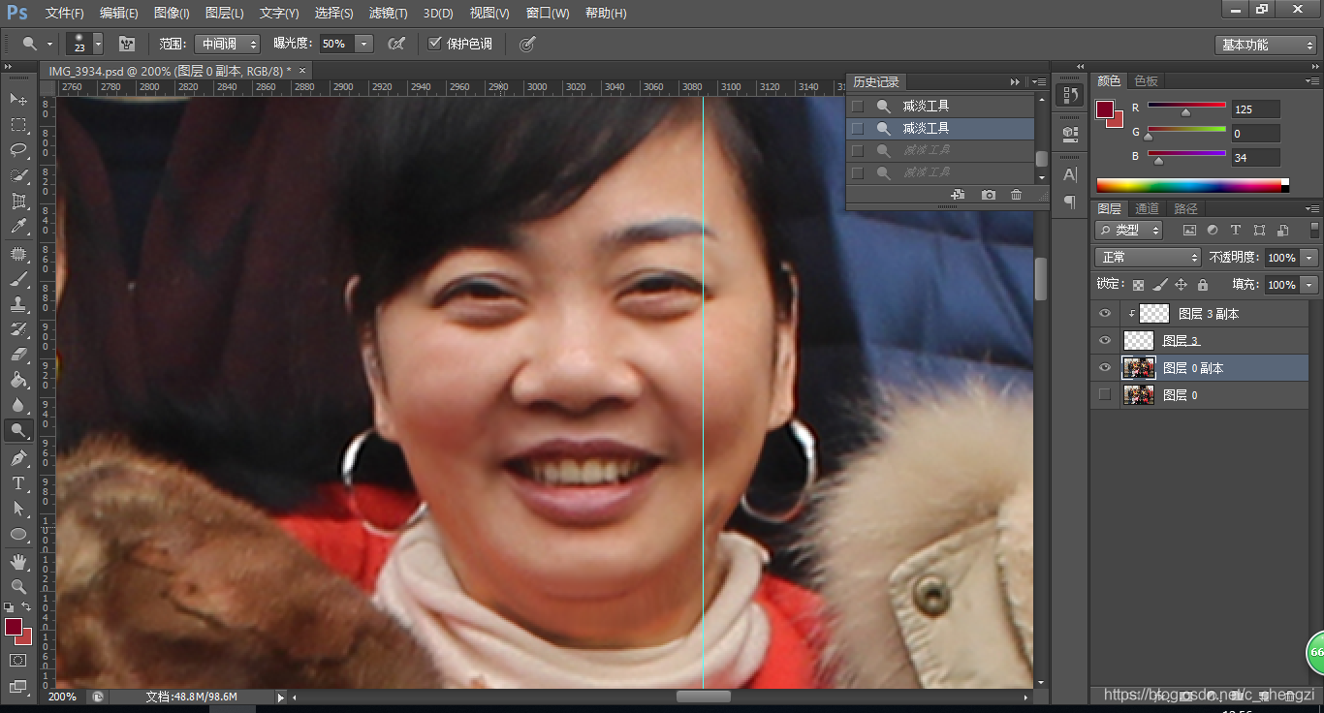
Task: Select the Zoom tool in the toolbox
Action: point(18,586)
